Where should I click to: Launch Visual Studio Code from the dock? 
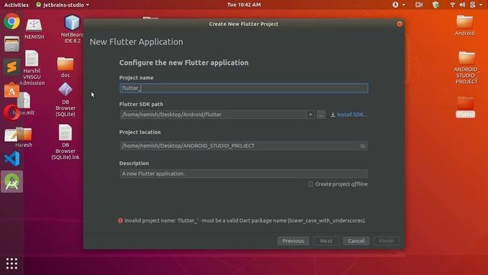coord(12,158)
